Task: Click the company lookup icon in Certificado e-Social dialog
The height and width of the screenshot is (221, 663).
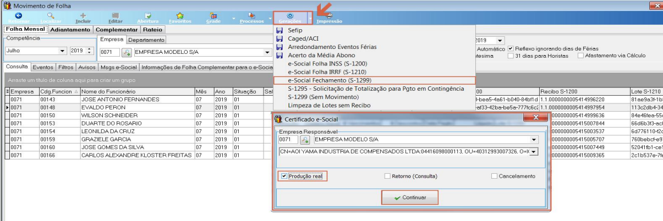Action: pos(304,140)
